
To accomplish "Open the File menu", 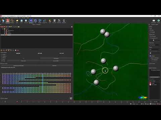I will tap(1, 18).
